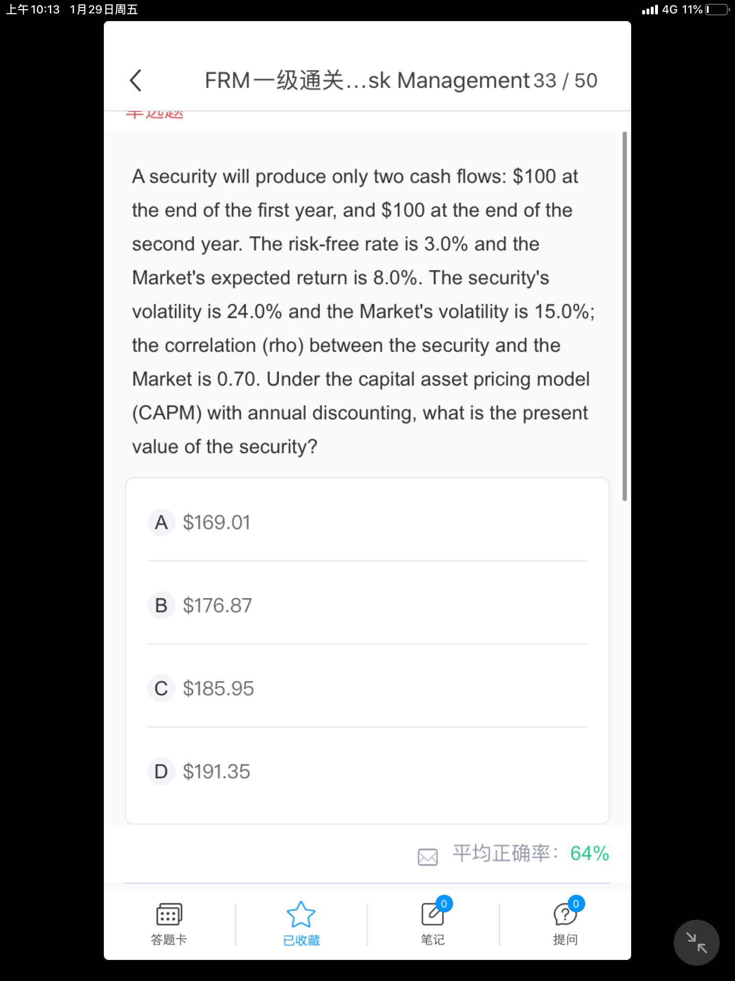The height and width of the screenshot is (981, 735).
Task: Select option A circle letter
Action: click(x=161, y=522)
